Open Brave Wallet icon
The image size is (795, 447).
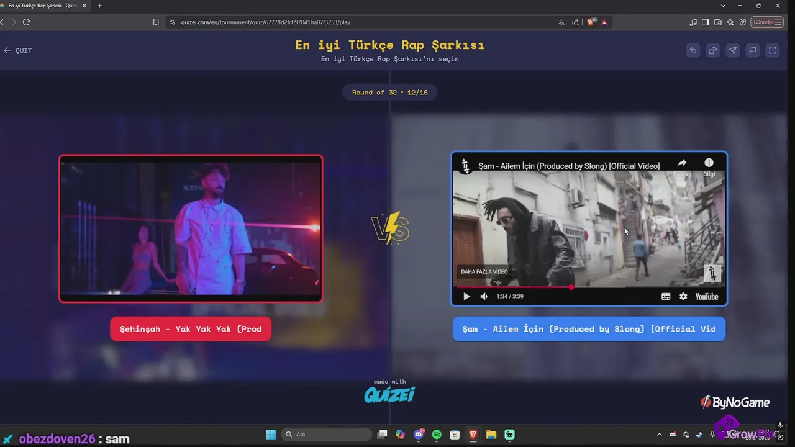[x=718, y=22]
